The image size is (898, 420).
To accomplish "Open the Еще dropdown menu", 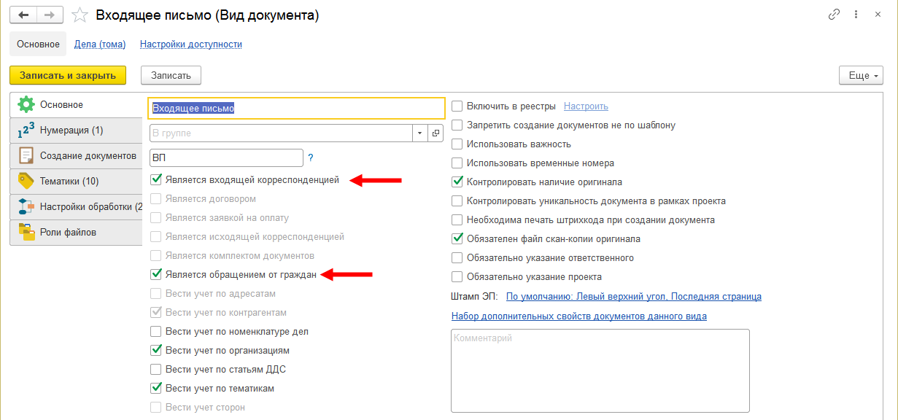I will (x=861, y=75).
